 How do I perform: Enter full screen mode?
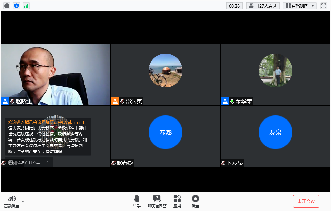(323, 6)
